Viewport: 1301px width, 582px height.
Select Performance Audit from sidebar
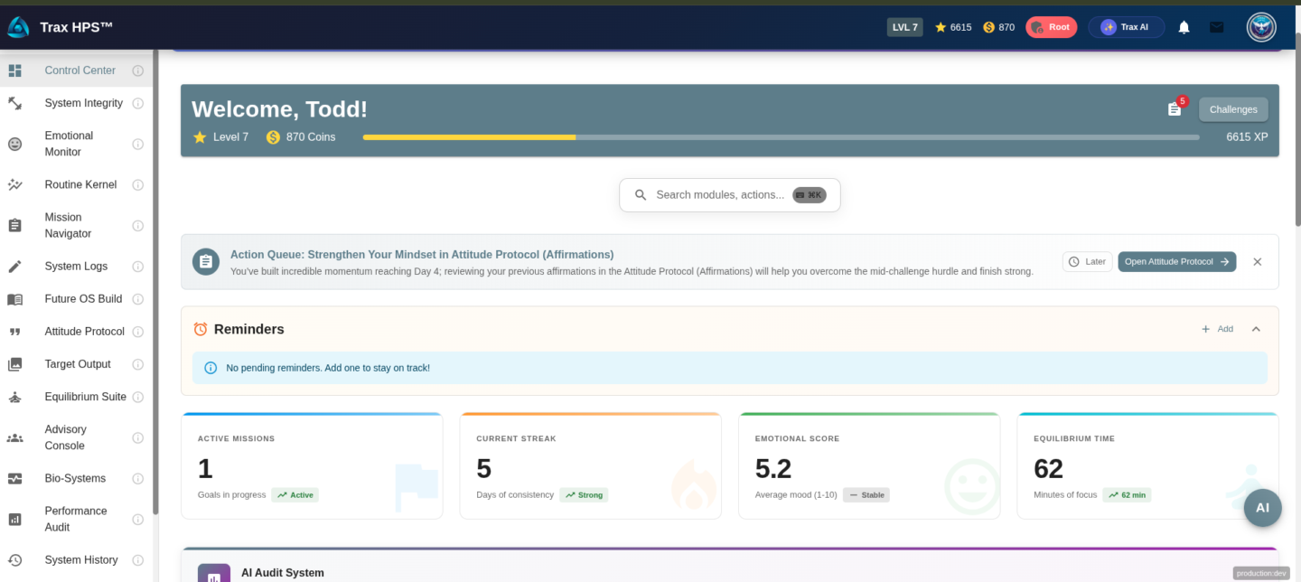point(76,519)
